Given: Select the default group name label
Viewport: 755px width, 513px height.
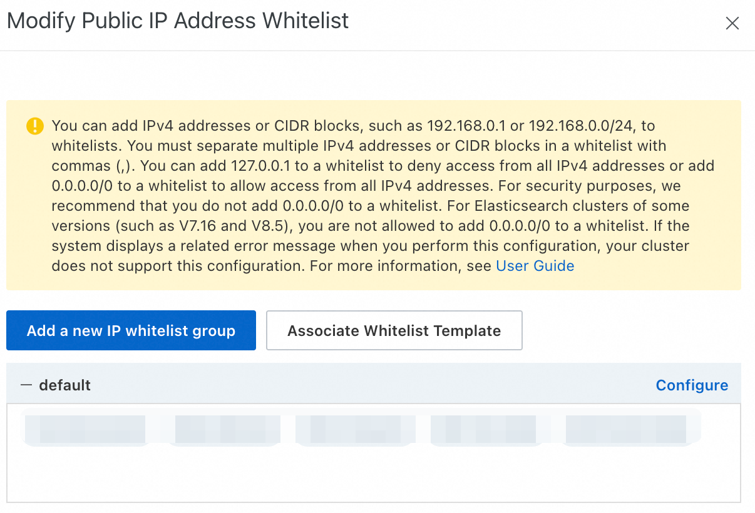Looking at the screenshot, I should click(x=64, y=385).
